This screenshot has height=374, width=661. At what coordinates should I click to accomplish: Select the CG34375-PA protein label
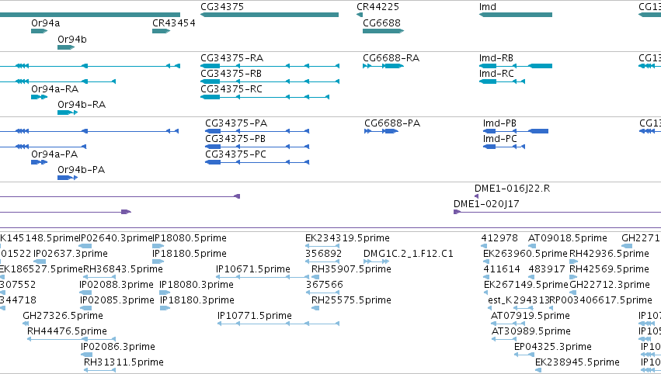click(x=236, y=123)
